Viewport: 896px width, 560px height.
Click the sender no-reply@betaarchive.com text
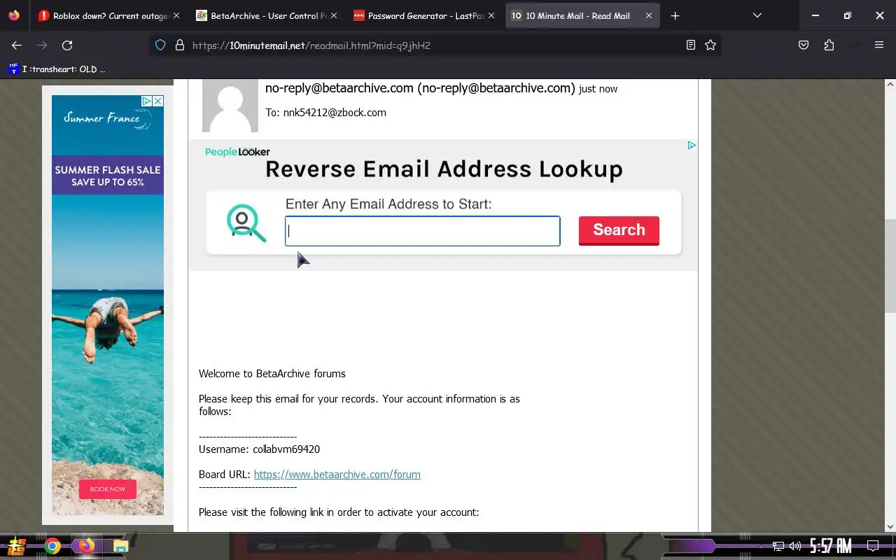420,88
